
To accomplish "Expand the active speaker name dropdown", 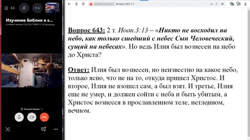I will pyautogui.click(x=32, y=109).
